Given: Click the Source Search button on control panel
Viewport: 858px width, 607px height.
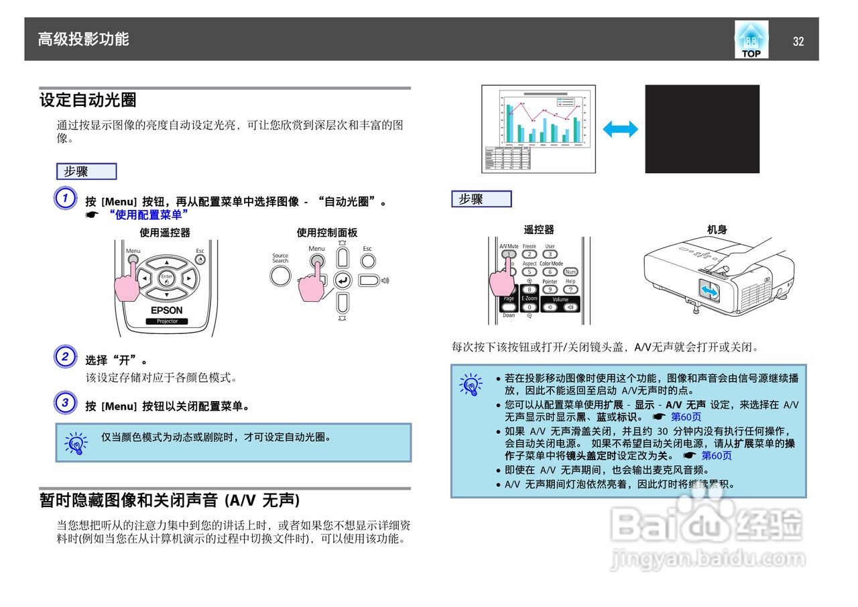Looking at the screenshot, I should (x=280, y=276).
